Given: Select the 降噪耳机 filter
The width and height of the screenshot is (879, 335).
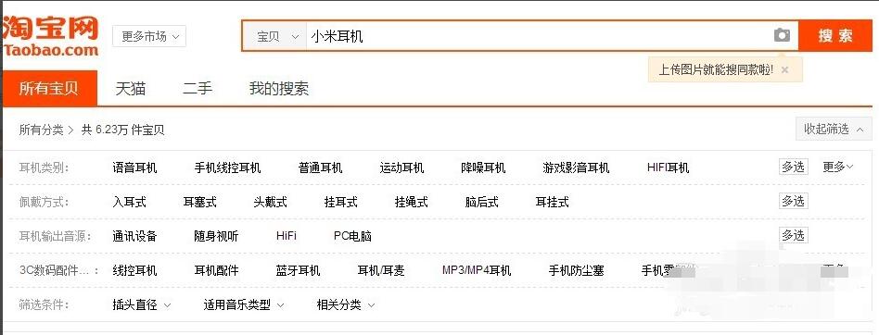Looking at the screenshot, I should tap(483, 167).
